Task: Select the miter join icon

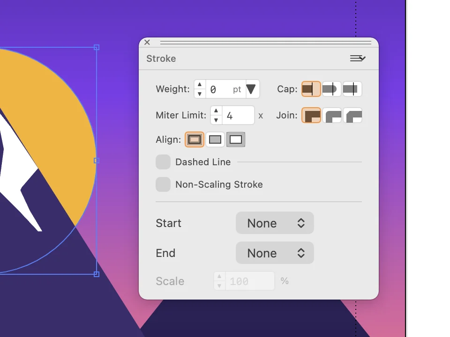Action: click(x=311, y=116)
